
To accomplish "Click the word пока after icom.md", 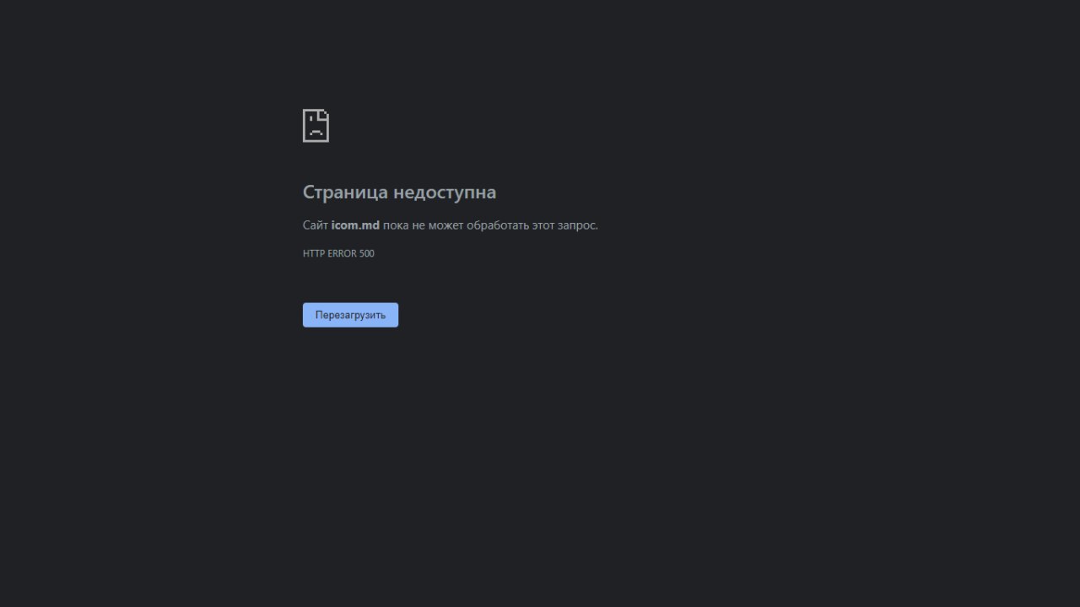I will (396, 225).
